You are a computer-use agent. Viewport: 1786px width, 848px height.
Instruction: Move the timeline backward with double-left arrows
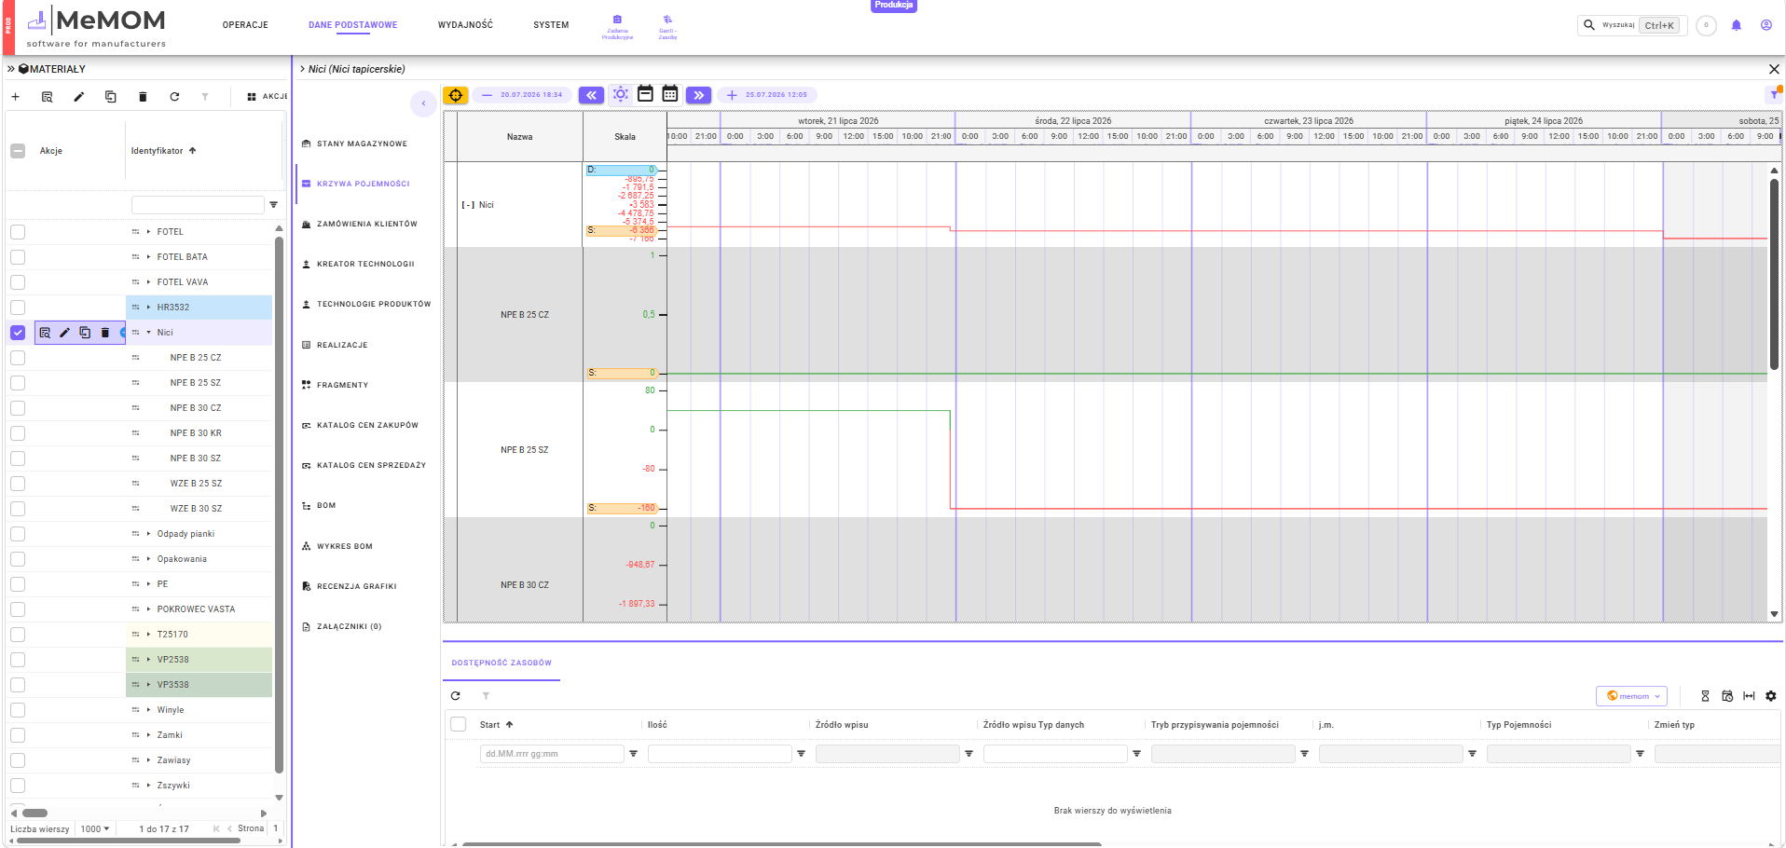pyautogui.click(x=591, y=95)
